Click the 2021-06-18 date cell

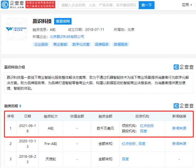[27, 128]
